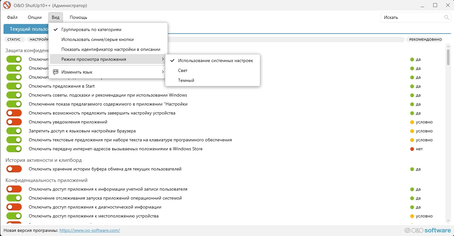Toggle Запретить доступ к языковым настройкам браузера
Screen dimensions: 454x236
pyautogui.click(x=14, y=131)
